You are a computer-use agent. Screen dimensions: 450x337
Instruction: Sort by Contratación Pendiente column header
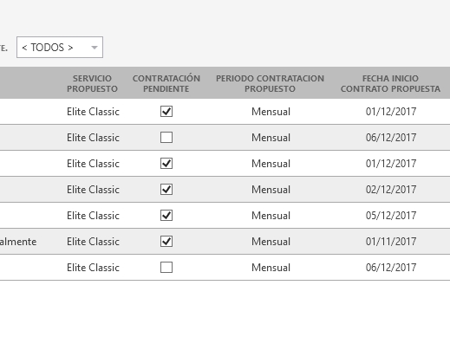tap(166, 83)
